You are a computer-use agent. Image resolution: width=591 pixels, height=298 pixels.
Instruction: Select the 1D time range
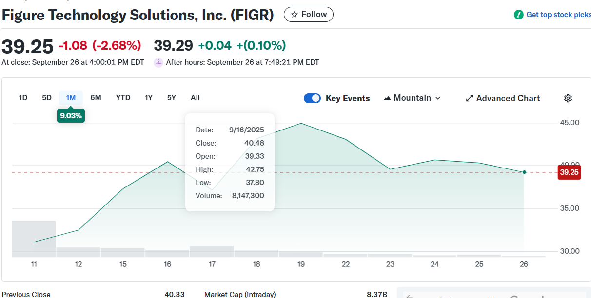click(23, 98)
